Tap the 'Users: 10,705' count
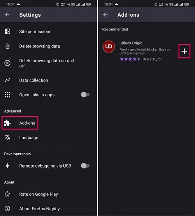The height and width of the screenshot is (216, 195). pos(152,59)
